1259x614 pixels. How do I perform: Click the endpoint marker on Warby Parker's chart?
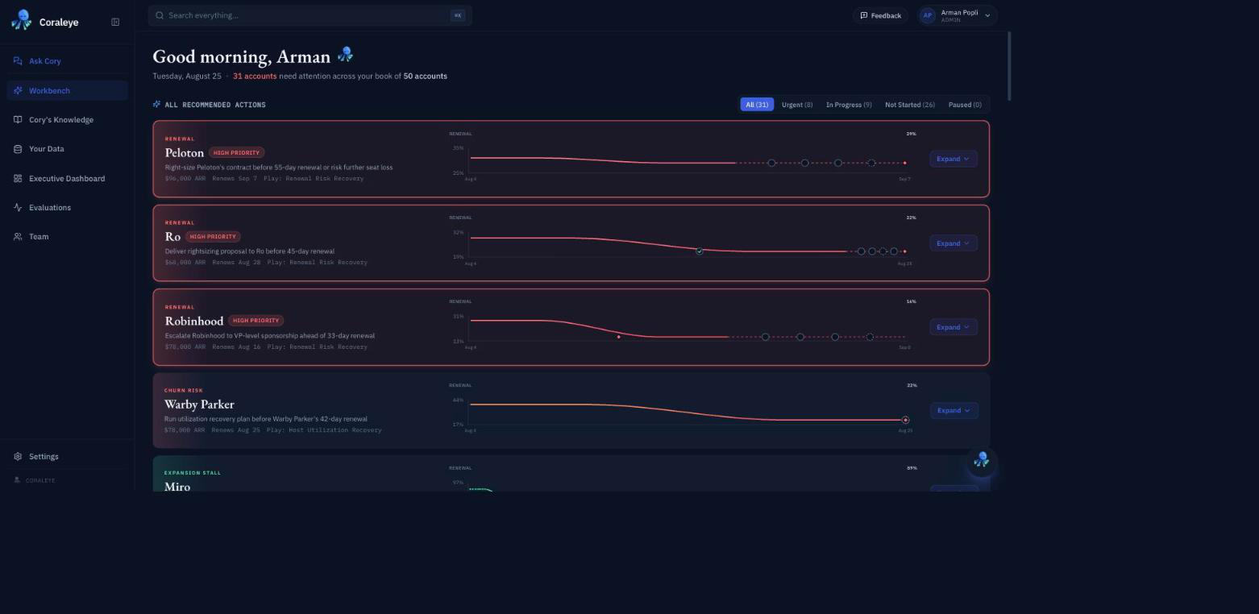[905, 420]
